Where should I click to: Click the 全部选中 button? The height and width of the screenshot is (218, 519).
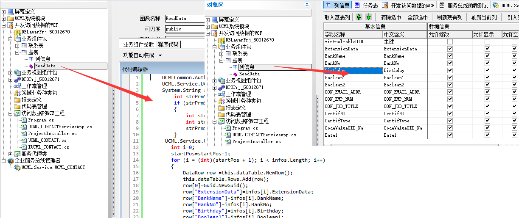tap(418, 17)
